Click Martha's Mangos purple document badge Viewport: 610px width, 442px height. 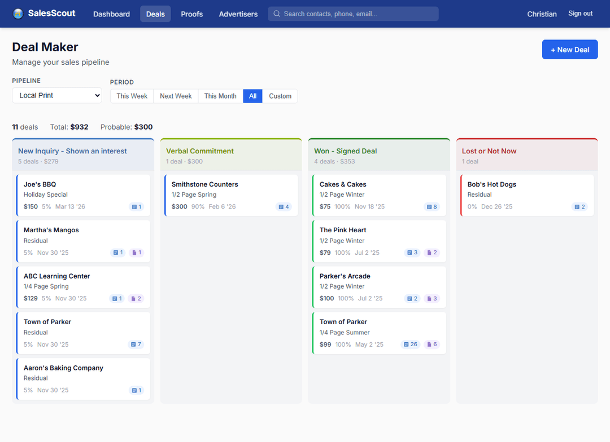point(137,253)
